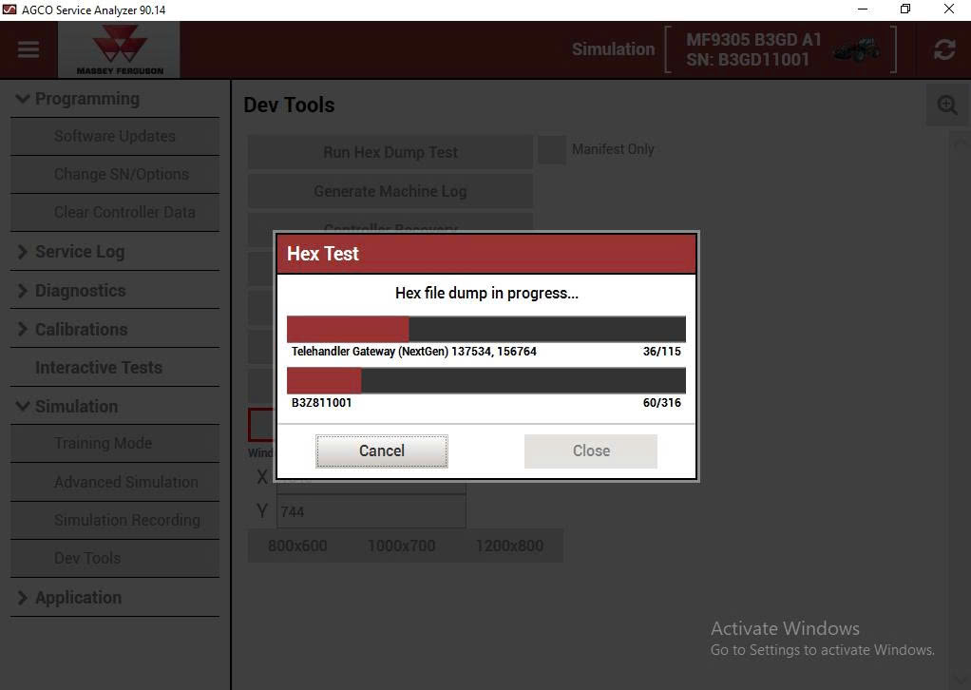Expand the Application section
Image resolution: width=971 pixels, height=690 pixels.
click(x=115, y=597)
